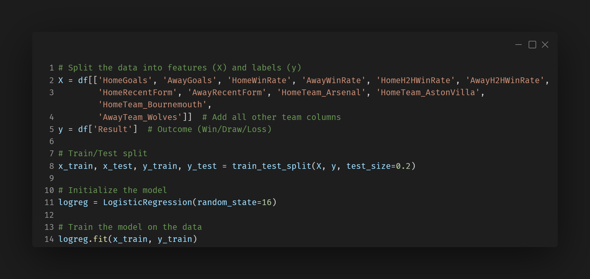This screenshot has height=279, width=590.
Task: Click the test_size parameter name
Action: pos(368,166)
